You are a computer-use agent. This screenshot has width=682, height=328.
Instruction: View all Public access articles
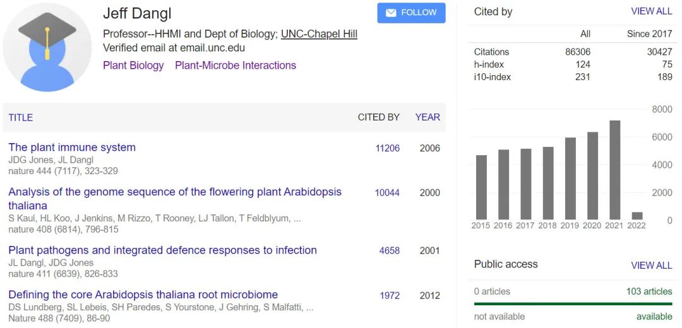pyautogui.click(x=651, y=266)
